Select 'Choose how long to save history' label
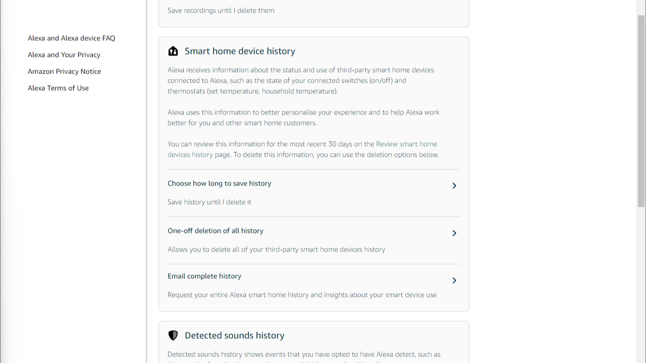 (219, 184)
